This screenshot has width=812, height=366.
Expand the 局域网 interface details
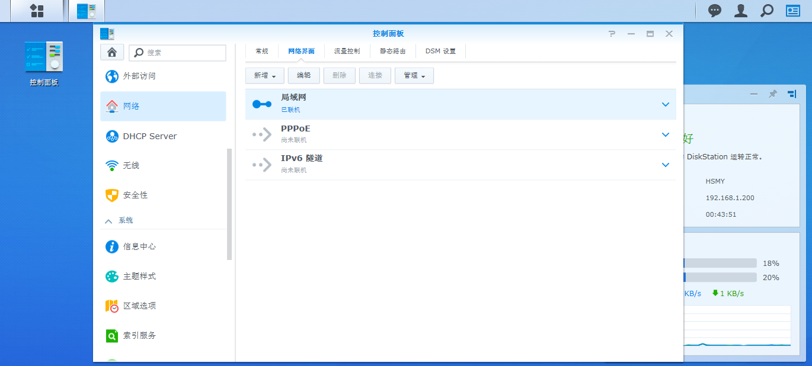point(665,104)
